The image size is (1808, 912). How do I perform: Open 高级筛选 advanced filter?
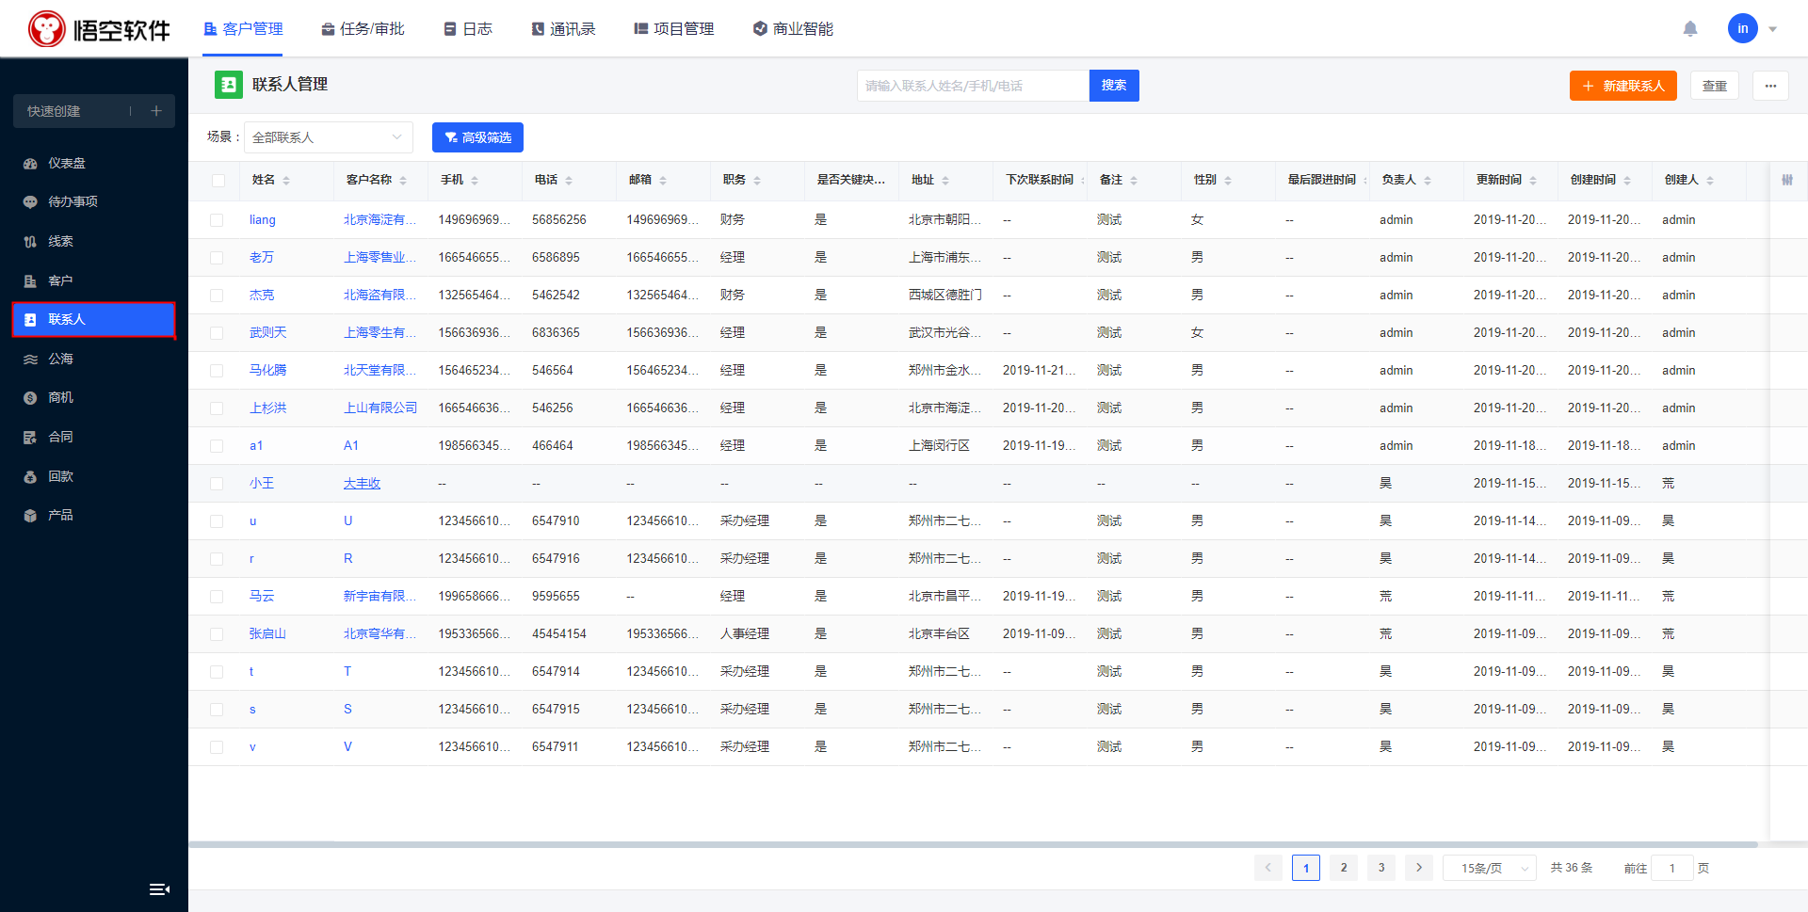click(x=477, y=137)
